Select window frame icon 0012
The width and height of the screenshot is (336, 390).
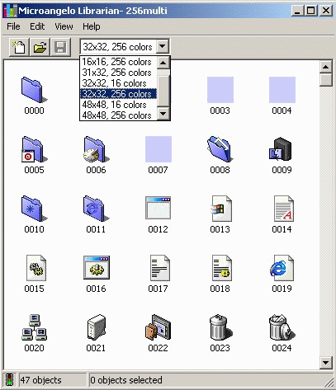tap(159, 208)
